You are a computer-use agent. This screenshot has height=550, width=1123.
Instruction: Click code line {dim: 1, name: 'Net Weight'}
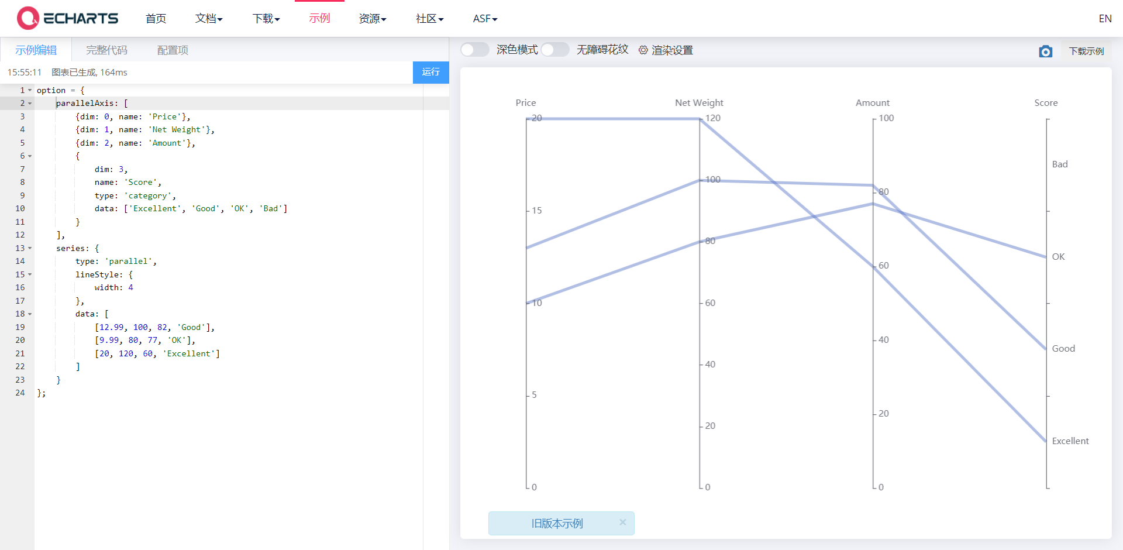point(144,130)
